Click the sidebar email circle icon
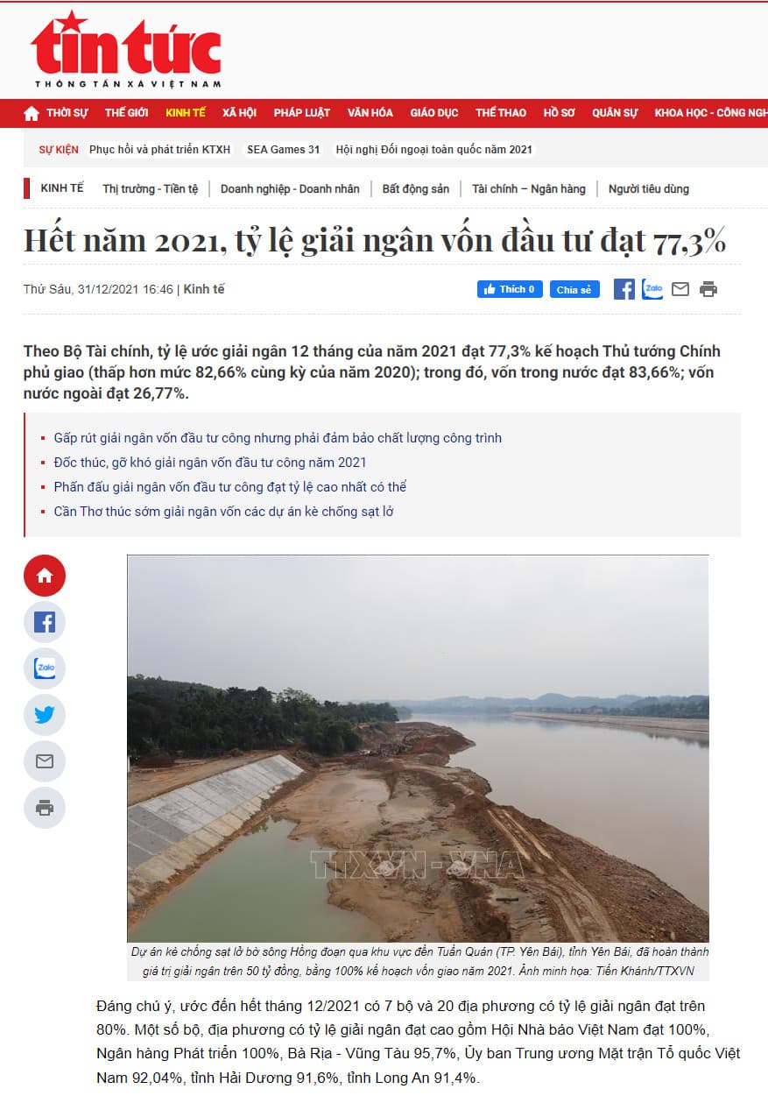 (x=45, y=761)
